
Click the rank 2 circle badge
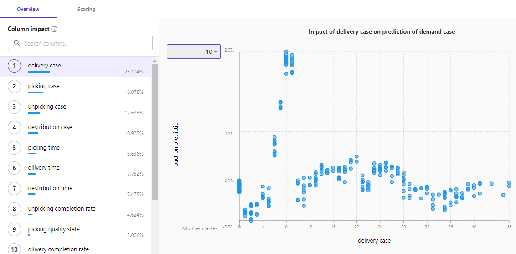point(15,86)
